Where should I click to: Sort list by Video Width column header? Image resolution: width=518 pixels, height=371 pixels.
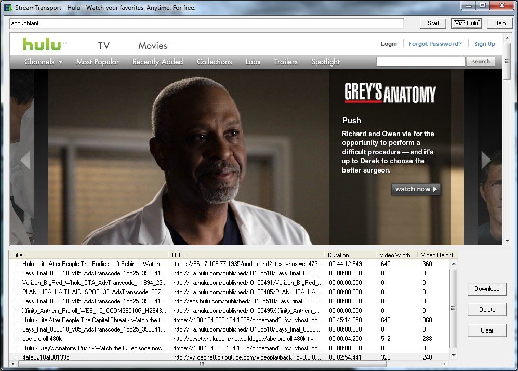point(397,255)
